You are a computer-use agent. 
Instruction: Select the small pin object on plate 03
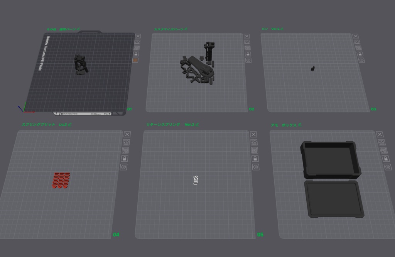pyautogui.click(x=312, y=69)
